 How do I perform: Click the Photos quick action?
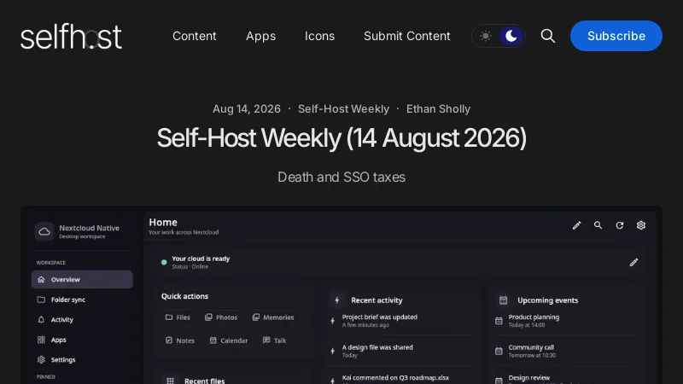[x=221, y=317]
